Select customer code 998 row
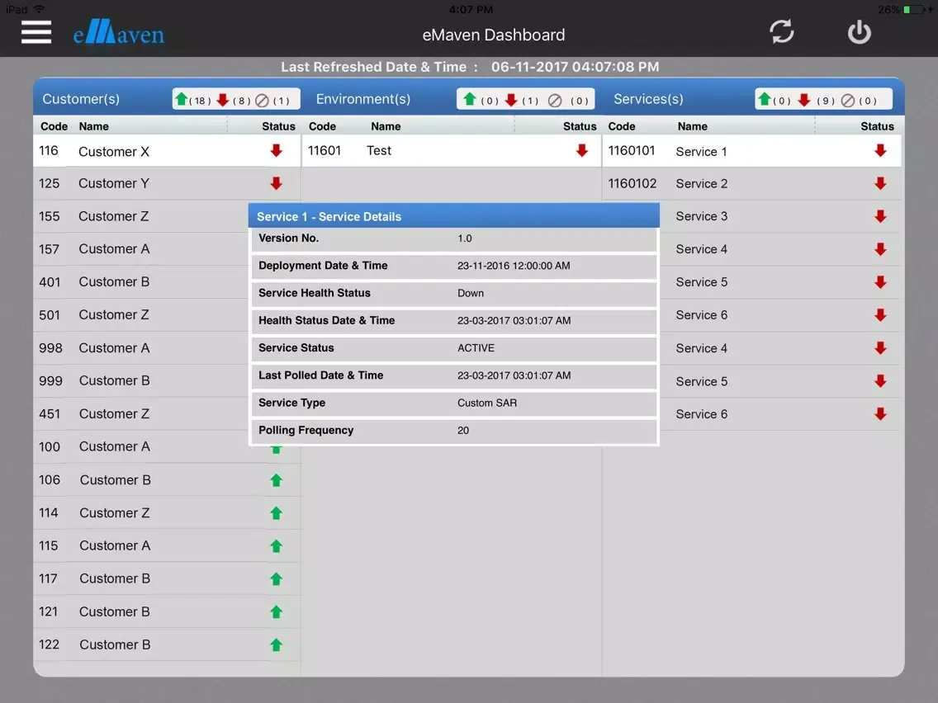 point(141,348)
